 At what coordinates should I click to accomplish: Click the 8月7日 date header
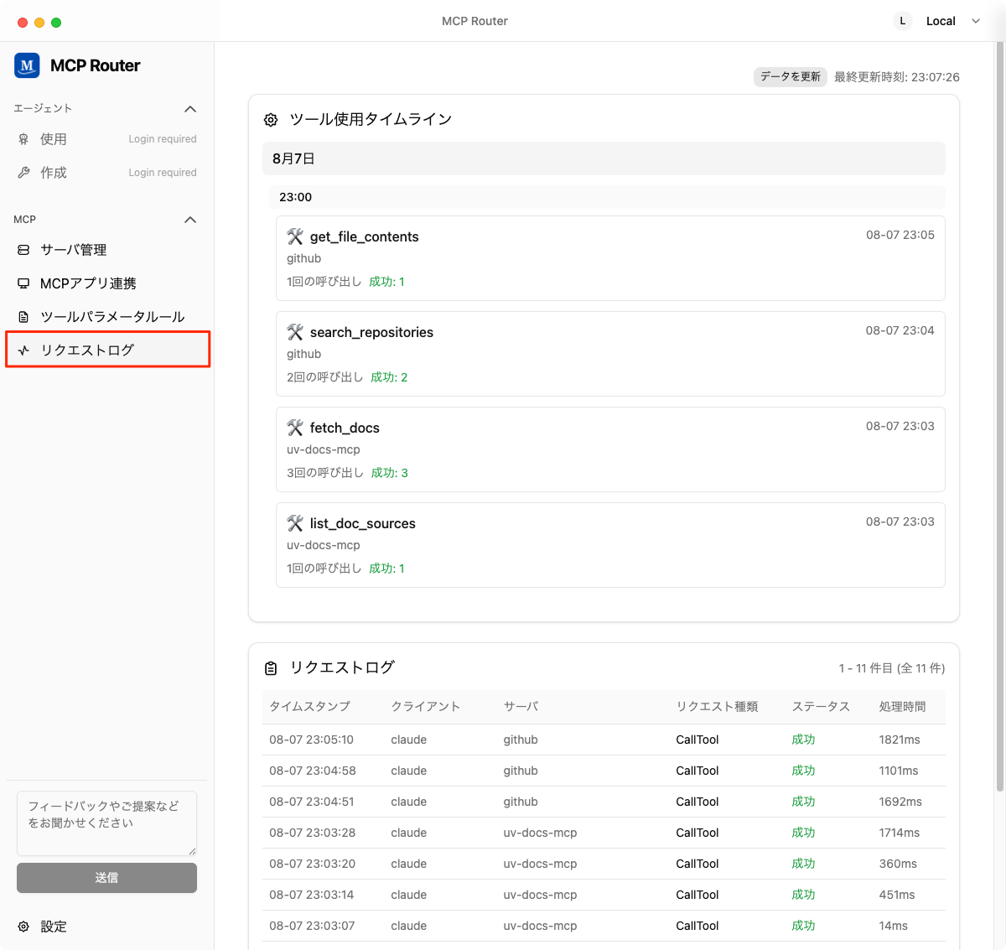coord(604,158)
